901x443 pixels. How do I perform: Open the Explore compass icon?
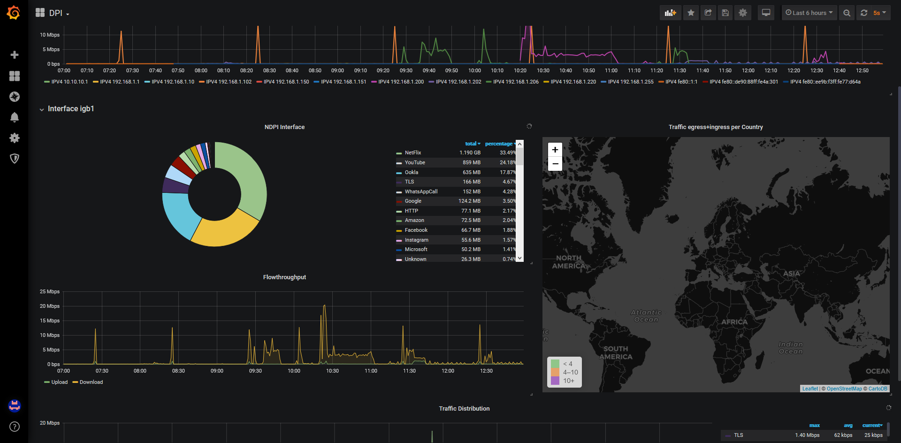tap(15, 97)
